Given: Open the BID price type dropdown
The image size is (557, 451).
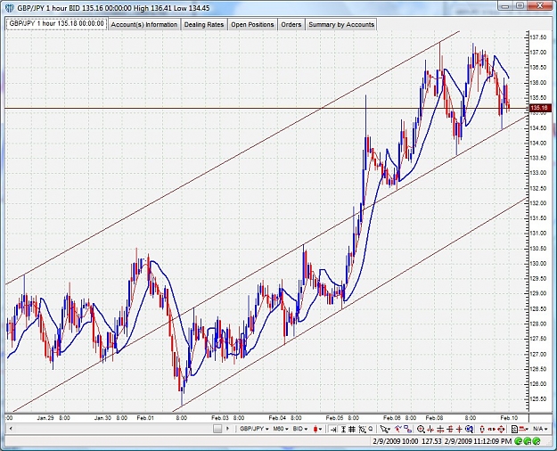Looking at the screenshot, I should (300, 429).
